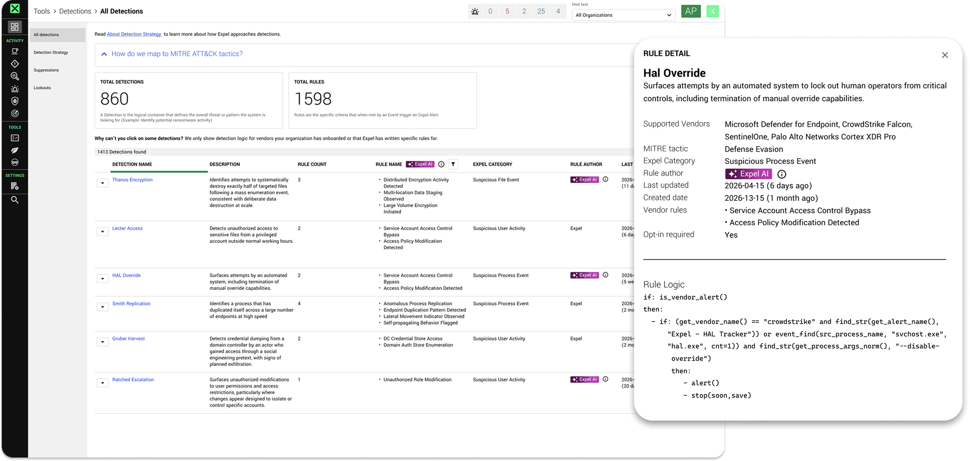
Task: Open the building settings icon
Action: click(x=15, y=186)
